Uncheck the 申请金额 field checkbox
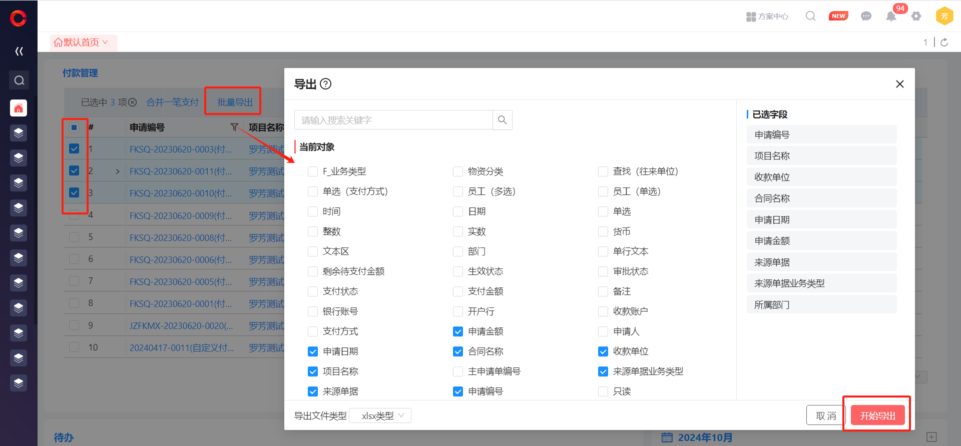This screenshot has width=961, height=446. click(458, 331)
